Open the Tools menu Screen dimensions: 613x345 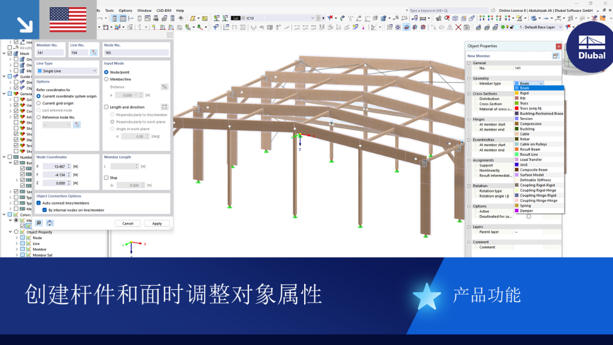110,11
